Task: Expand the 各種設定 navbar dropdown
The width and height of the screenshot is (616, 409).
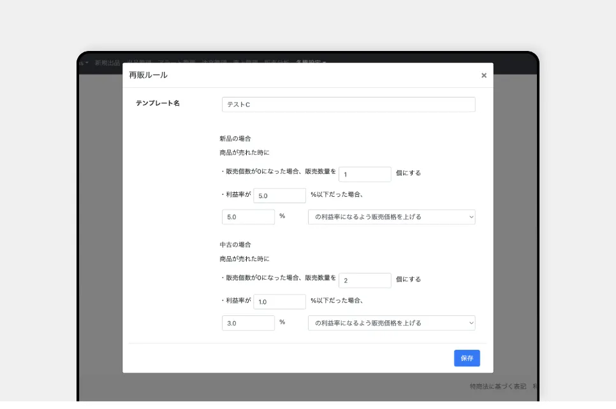Action: tap(311, 62)
